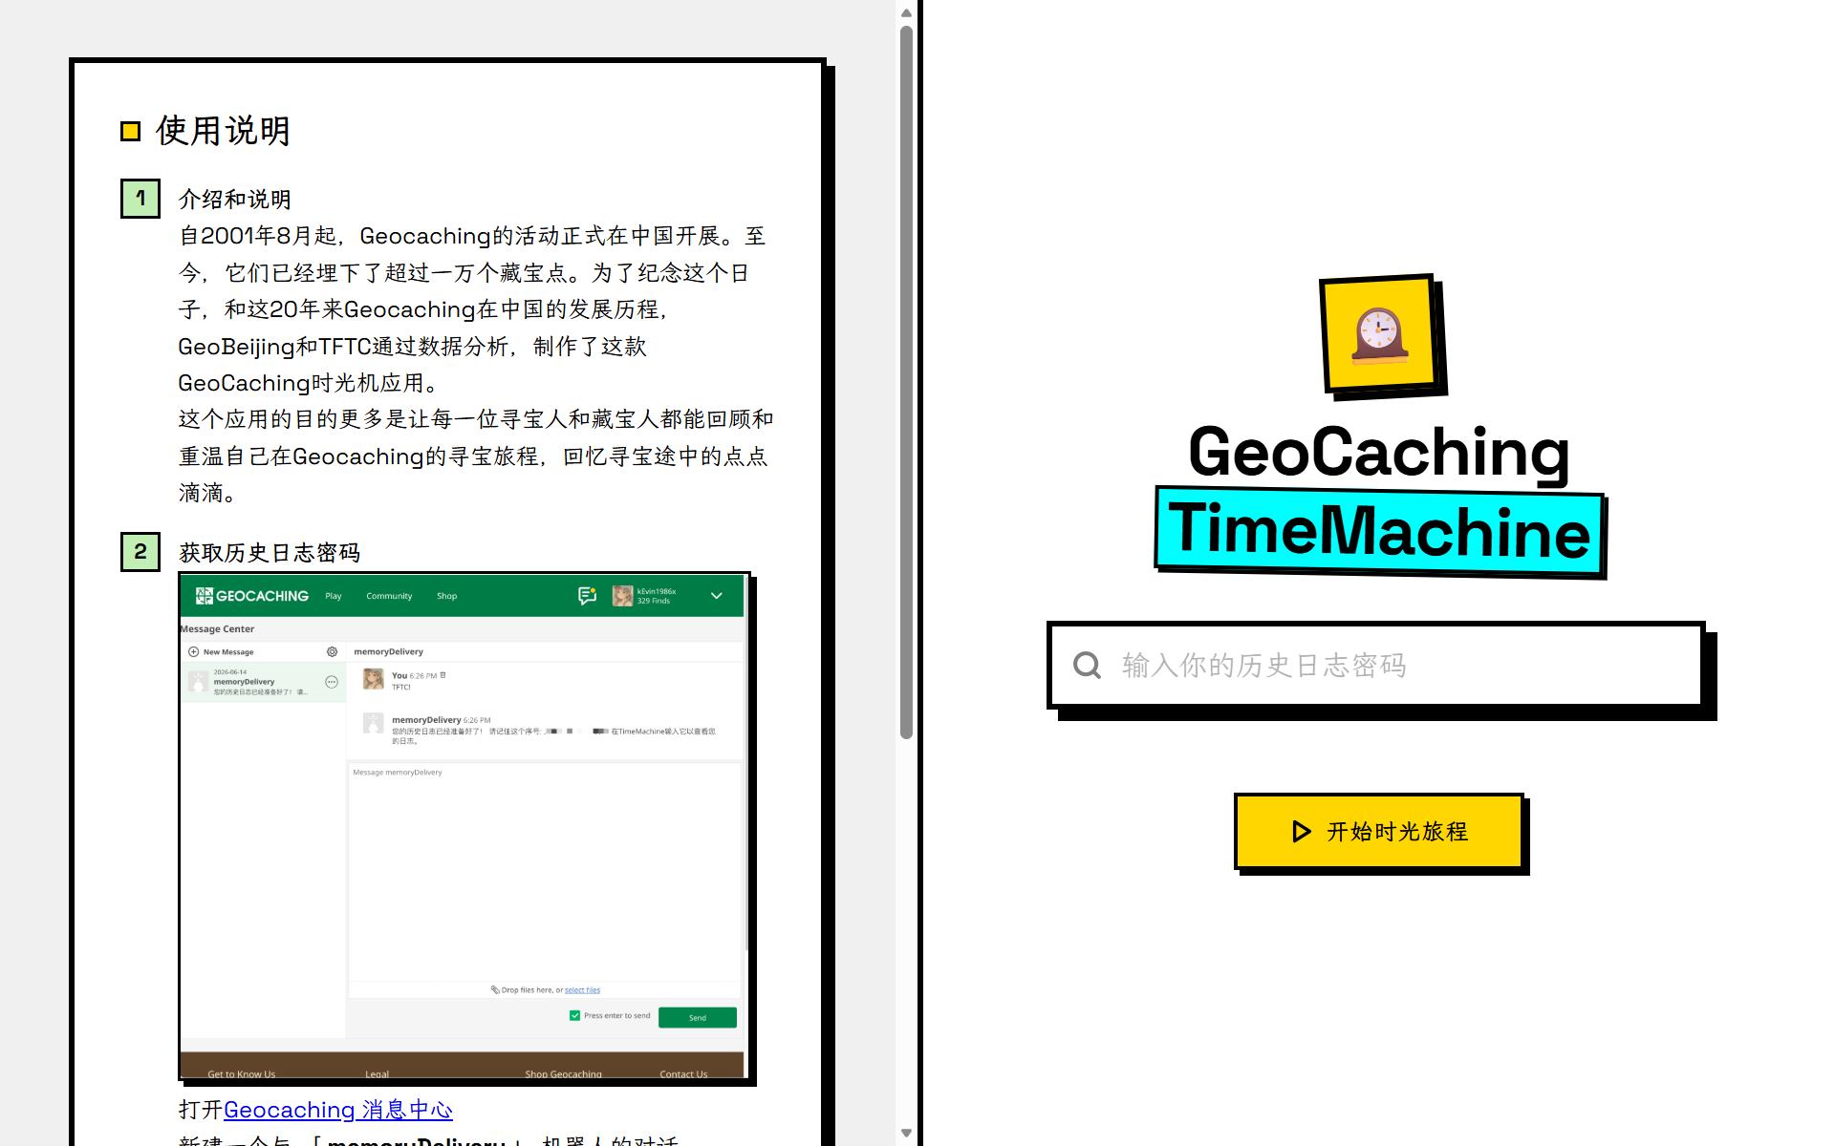Click the line starting GeoBeijing和TFTC
The height and width of the screenshot is (1146, 1835).
[x=413, y=346]
